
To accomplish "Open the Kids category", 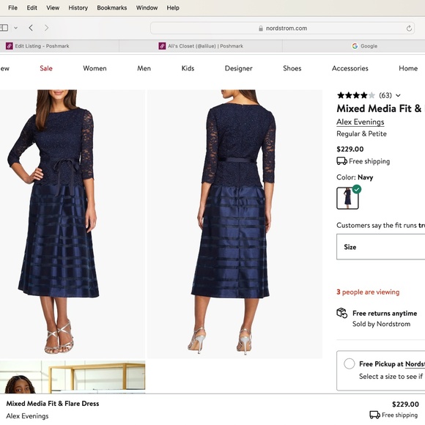I will click(188, 68).
